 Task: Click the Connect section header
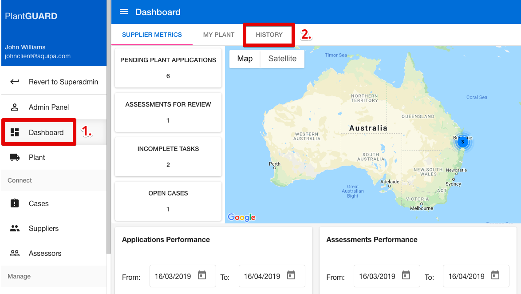point(20,180)
